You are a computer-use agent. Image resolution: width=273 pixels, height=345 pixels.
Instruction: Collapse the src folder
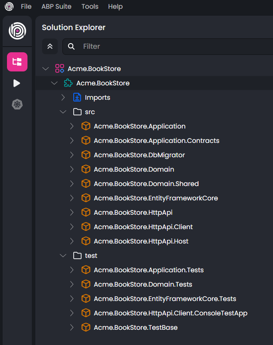(63, 112)
